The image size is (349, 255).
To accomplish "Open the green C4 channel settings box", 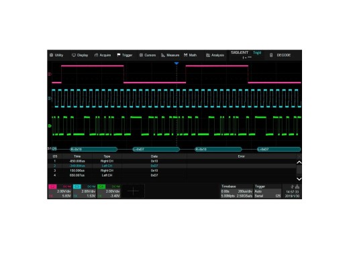I will click(x=109, y=191).
